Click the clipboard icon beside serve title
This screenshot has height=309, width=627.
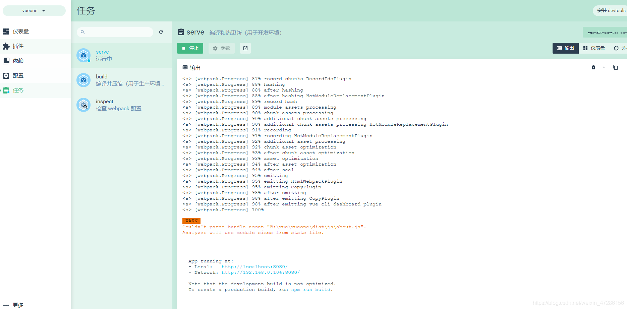point(181,32)
